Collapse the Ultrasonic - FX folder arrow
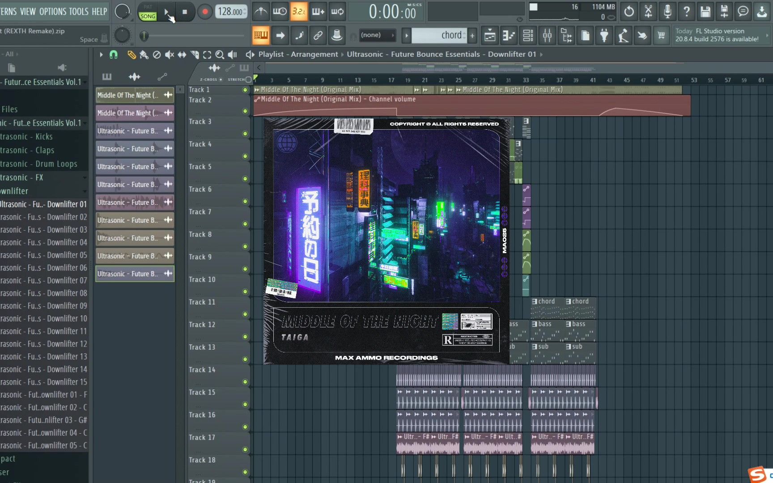773x483 pixels. click(x=85, y=178)
